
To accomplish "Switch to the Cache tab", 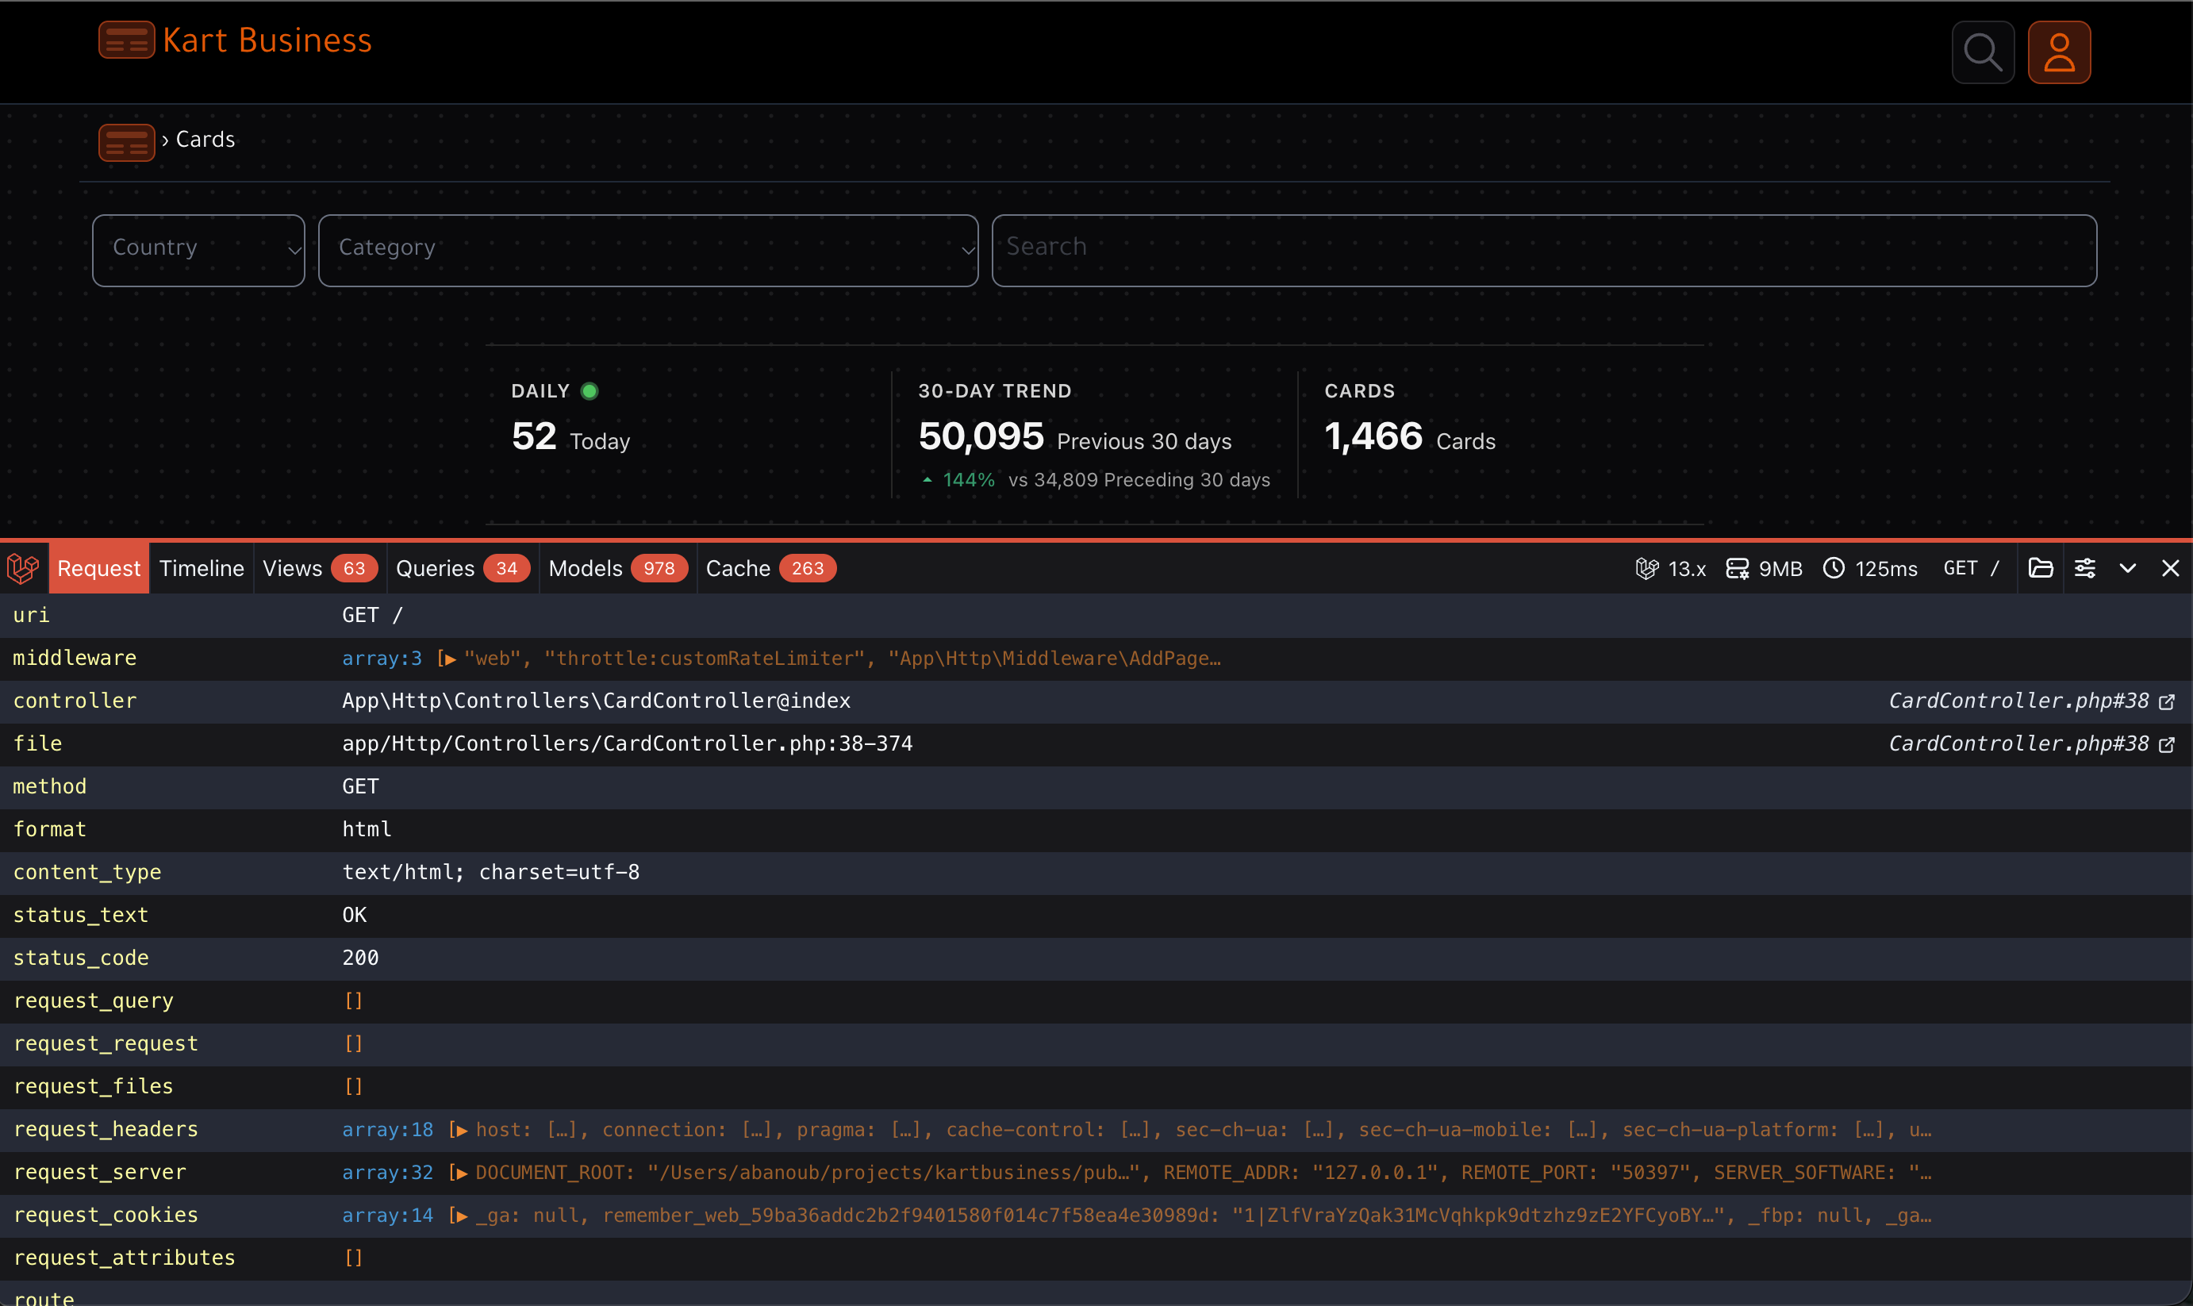I will (x=770, y=569).
